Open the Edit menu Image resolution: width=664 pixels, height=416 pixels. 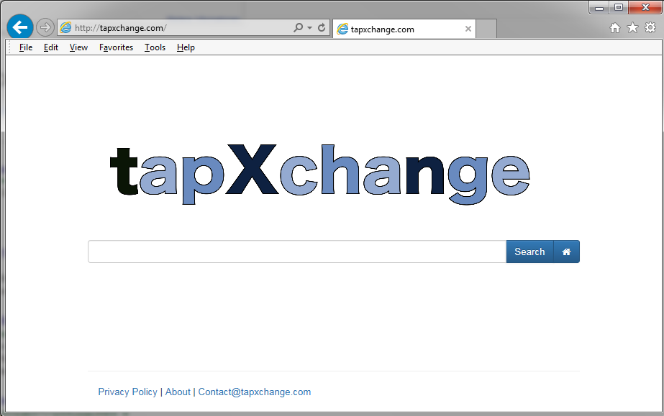[x=51, y=47]
